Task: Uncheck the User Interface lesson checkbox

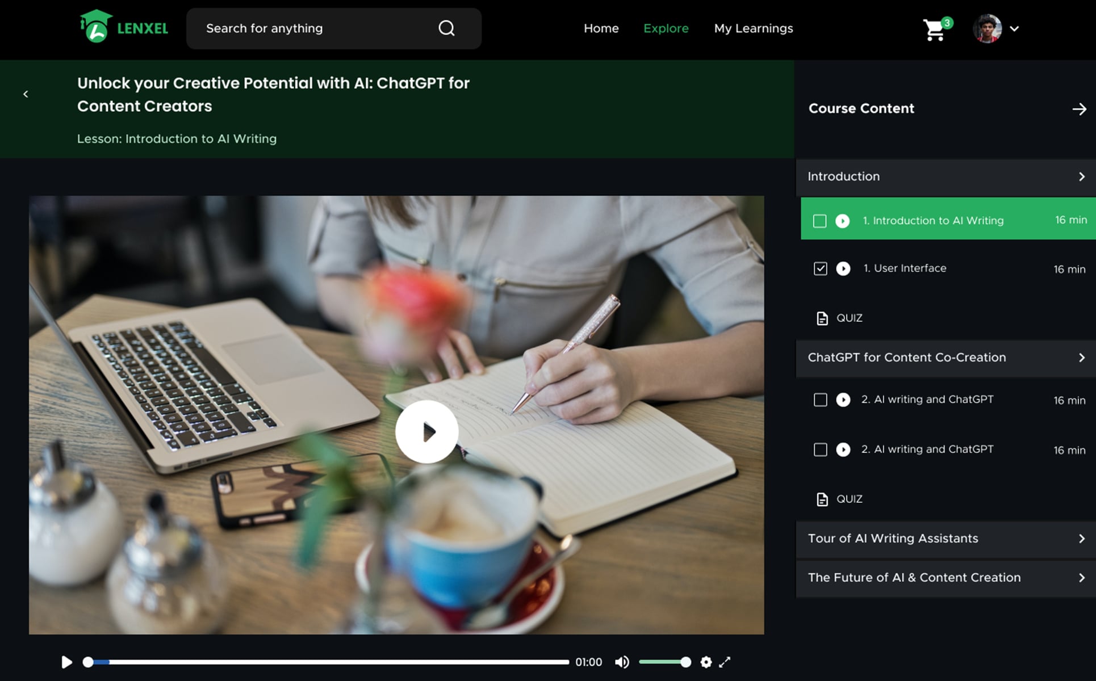Action: point(820,268)
